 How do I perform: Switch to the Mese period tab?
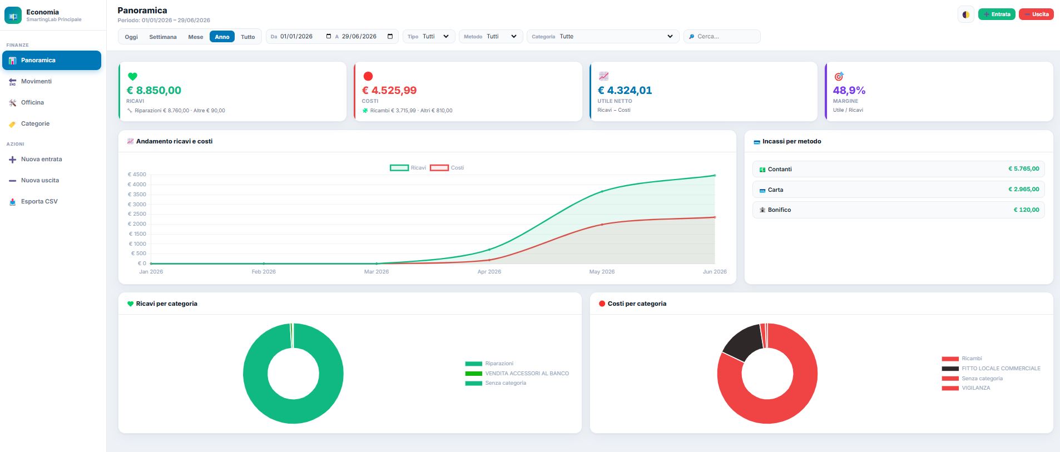196,37
